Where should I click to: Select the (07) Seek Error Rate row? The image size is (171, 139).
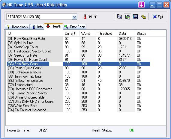click(x=79, y=55)
